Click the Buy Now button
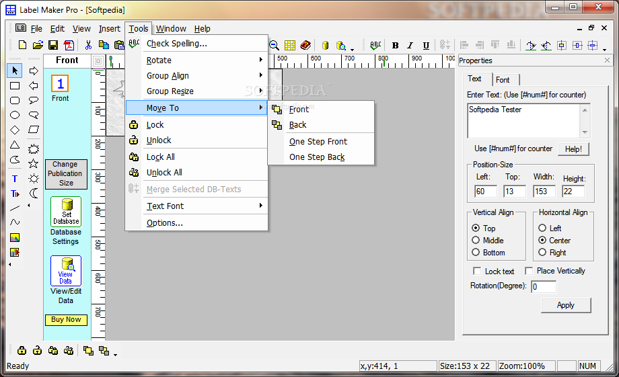 (66, 320)
